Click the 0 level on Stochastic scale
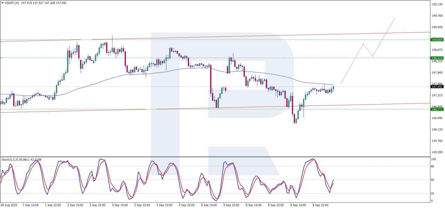Screen dimensions: 445x208 (432, 201)
